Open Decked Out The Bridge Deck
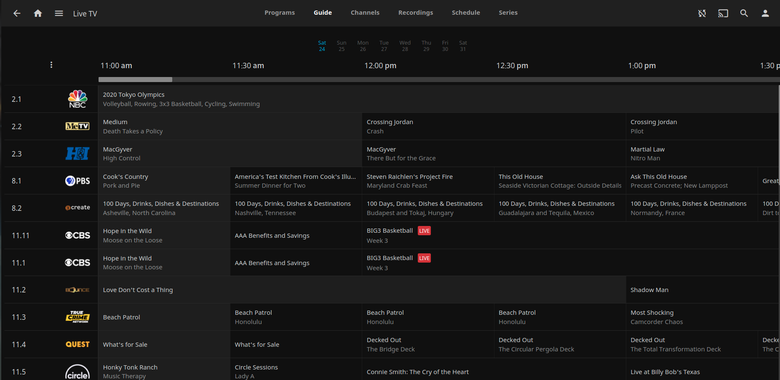 tap(428, 344)
